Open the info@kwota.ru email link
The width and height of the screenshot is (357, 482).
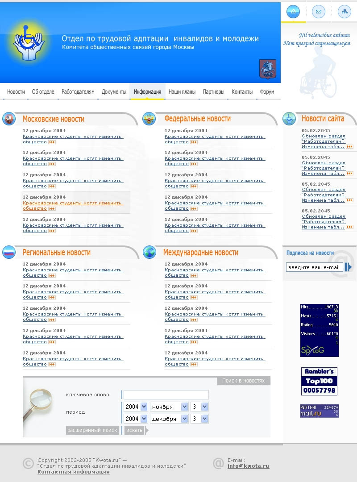coord(248,466)
